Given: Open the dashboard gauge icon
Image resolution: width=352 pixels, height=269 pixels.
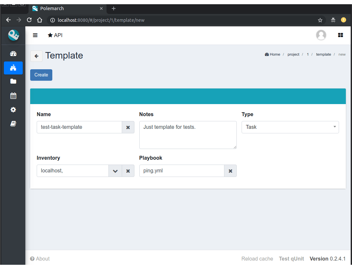Looking at the screenshot, I should click(x=13, y=54).
